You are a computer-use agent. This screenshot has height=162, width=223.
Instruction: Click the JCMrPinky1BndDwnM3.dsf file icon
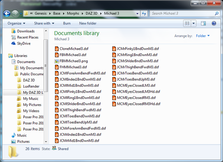[x=114, y=49]
